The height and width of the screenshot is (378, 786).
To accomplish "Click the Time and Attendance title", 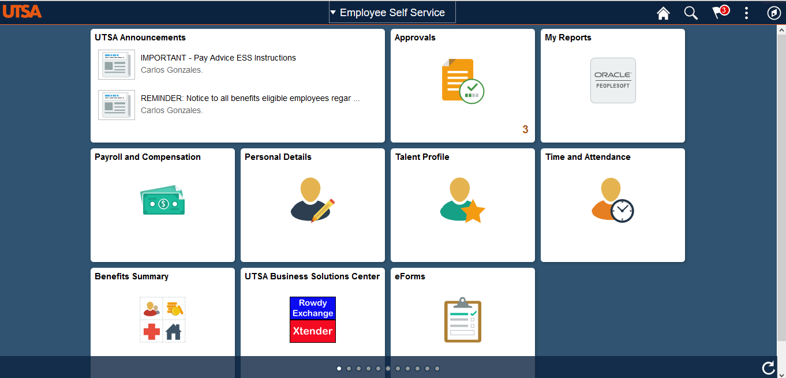I will click(587, 157).
